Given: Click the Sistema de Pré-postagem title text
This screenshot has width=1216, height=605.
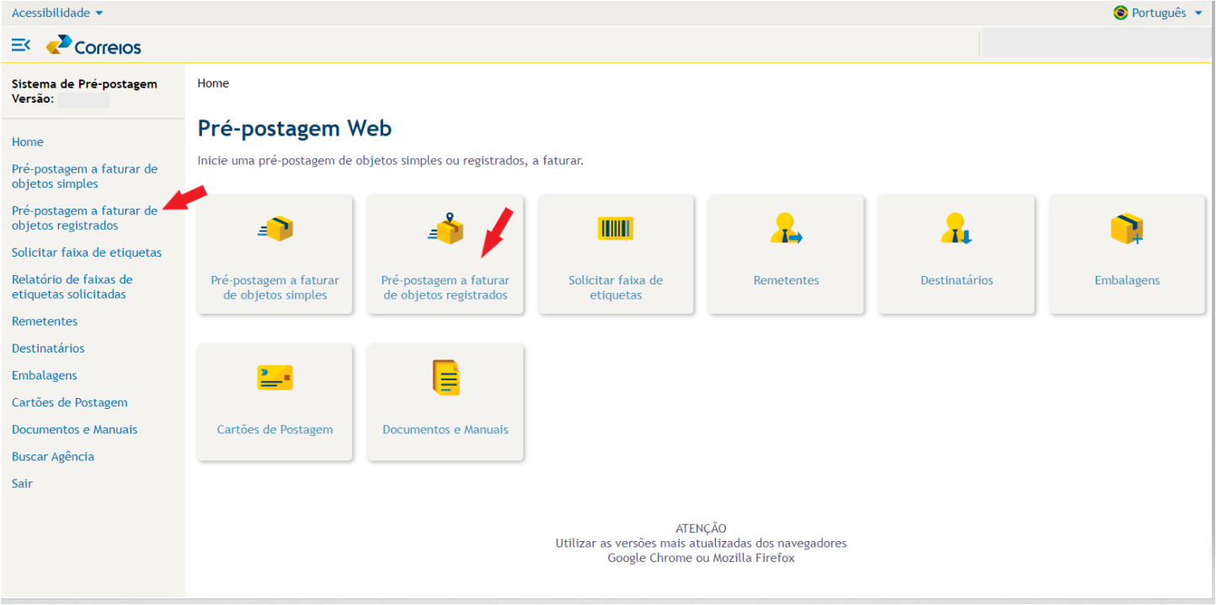Looking at the screenshot, I should coord(84,84).
